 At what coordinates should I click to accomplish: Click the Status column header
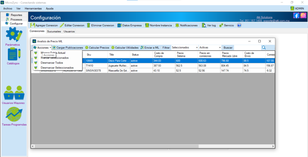(141, 55)
